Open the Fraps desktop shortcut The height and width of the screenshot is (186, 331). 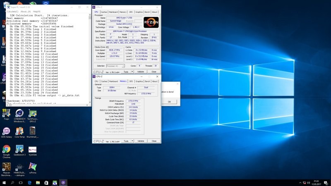point(6,114)
